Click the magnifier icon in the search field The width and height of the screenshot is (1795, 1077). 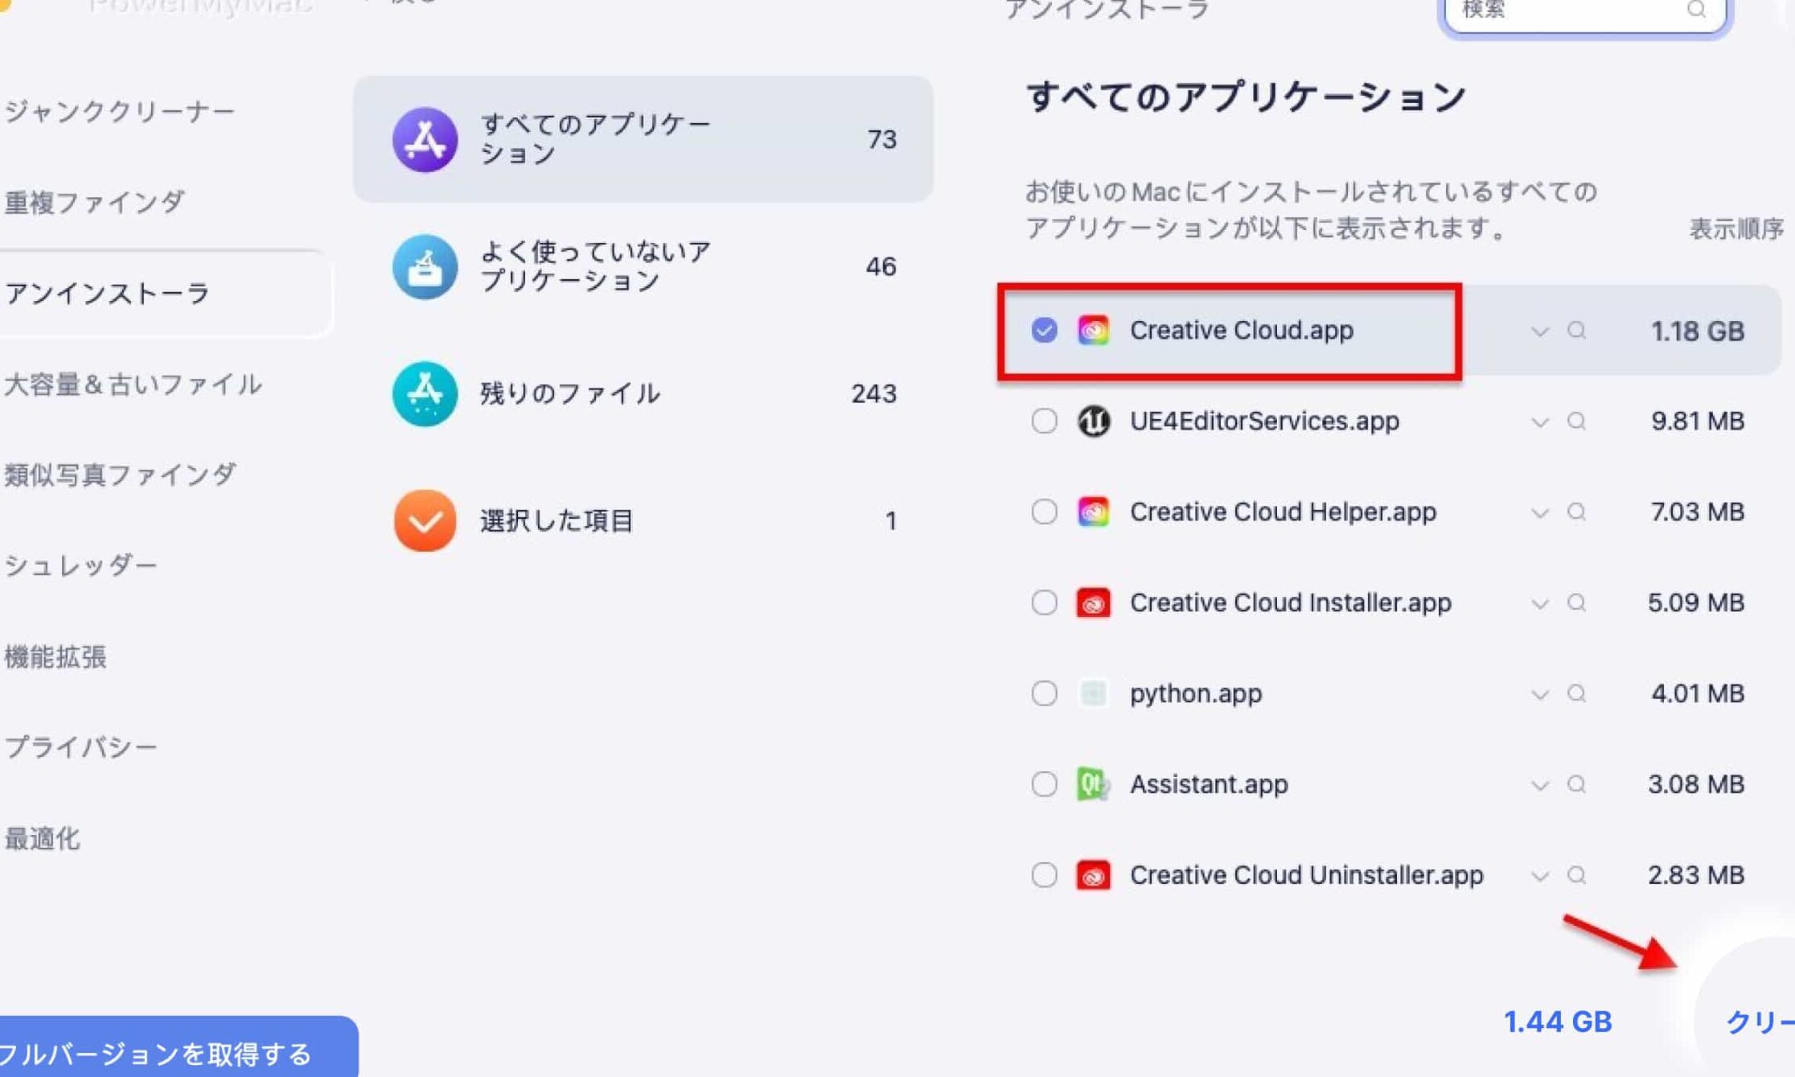[1696, 10]
